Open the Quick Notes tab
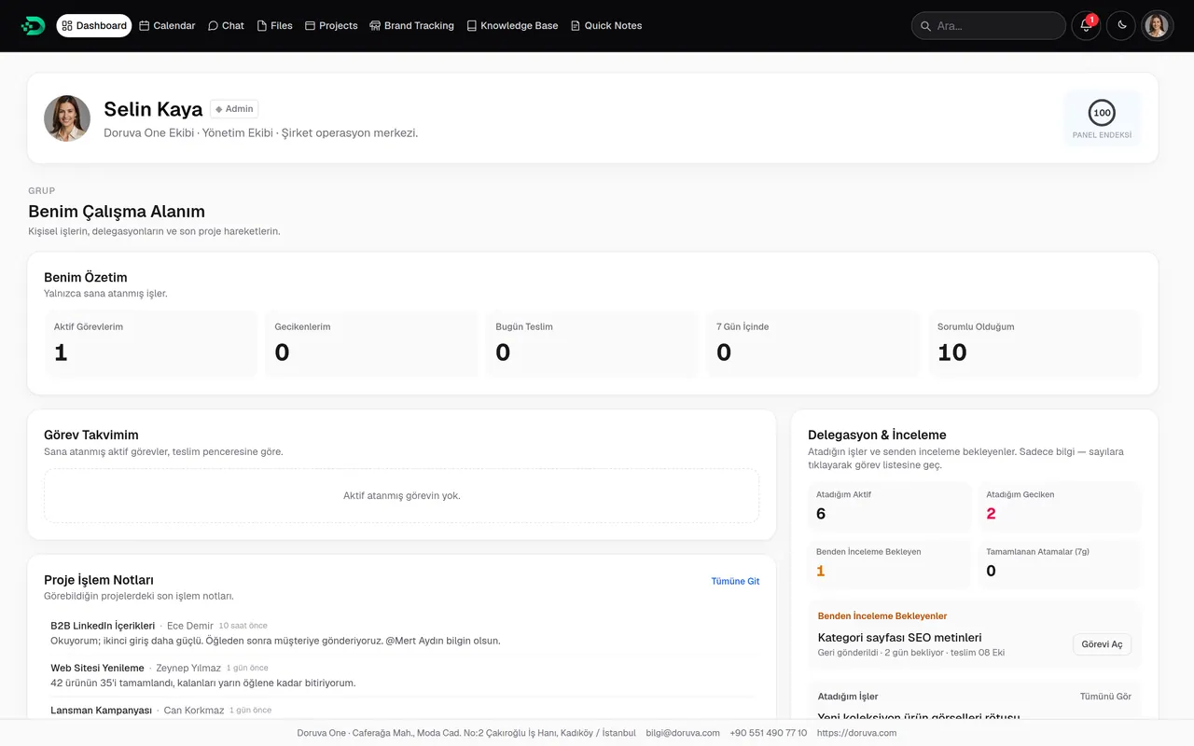The height and width of the screenshot is (746, 1194). (x=606, y=26)
